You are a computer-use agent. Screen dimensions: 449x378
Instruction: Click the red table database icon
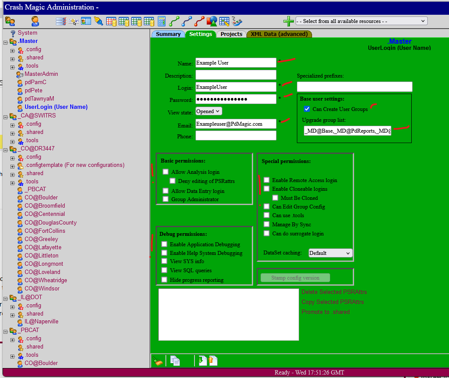point(111,22)
